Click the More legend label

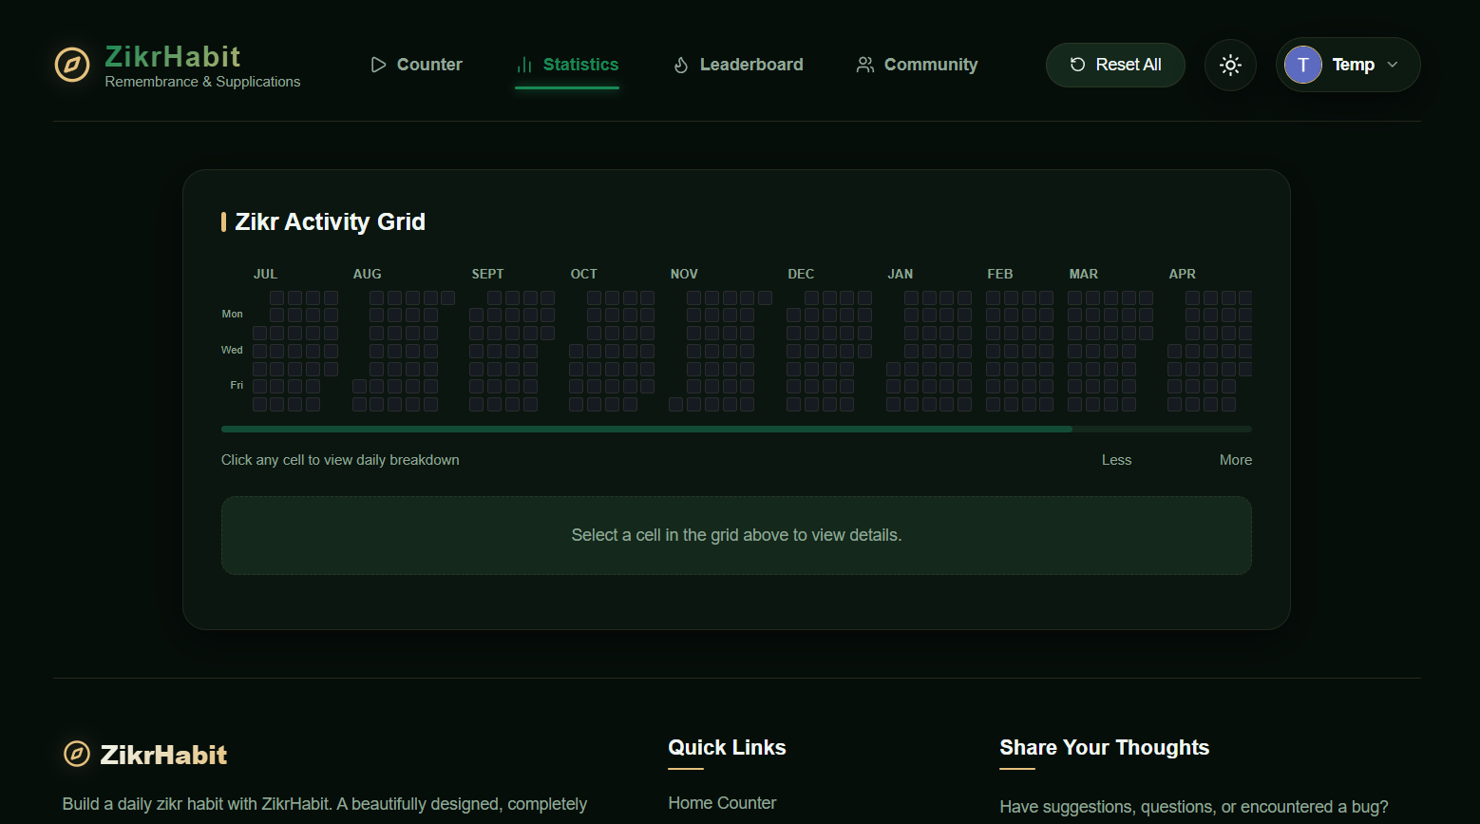tap(1236, 460)
